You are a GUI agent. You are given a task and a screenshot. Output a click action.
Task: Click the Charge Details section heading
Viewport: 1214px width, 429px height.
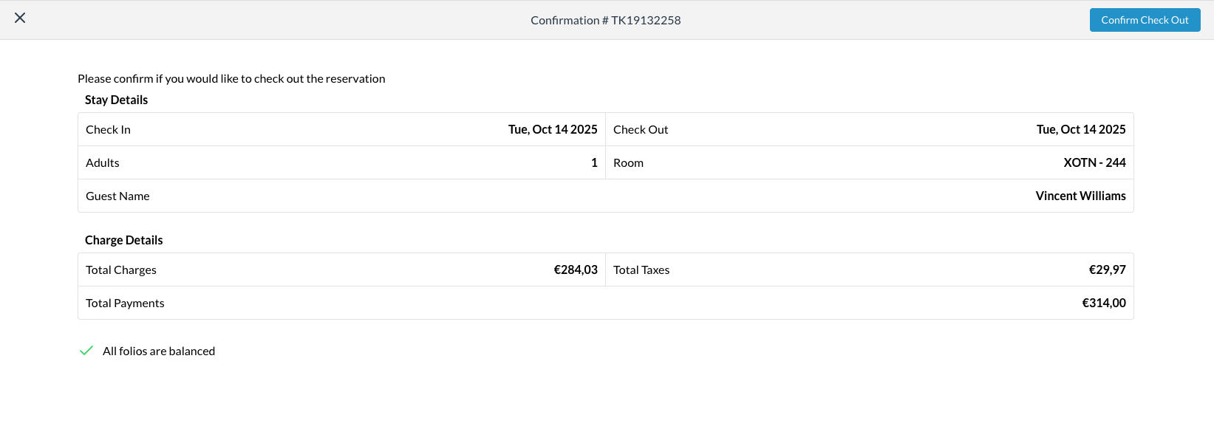point(123,240)
